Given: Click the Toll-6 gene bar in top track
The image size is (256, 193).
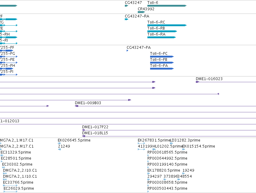Looking at the screenshot, I should (x=167, y=6).
